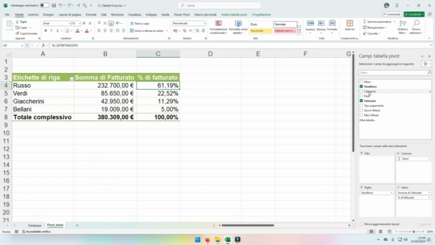The image size is (435, 245).
Task: Click the borders icon in Carattere group
Action: tap(67, 31)
